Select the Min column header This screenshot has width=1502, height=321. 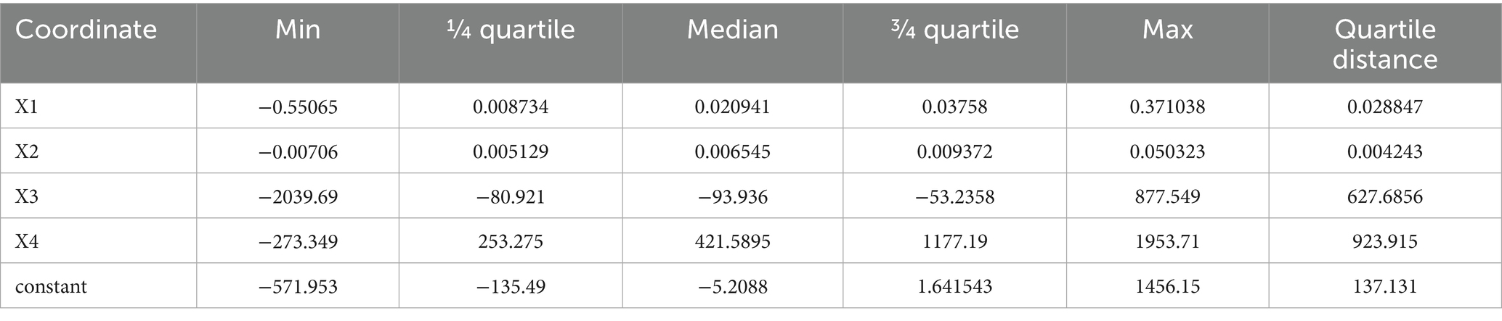coord(298,30)
